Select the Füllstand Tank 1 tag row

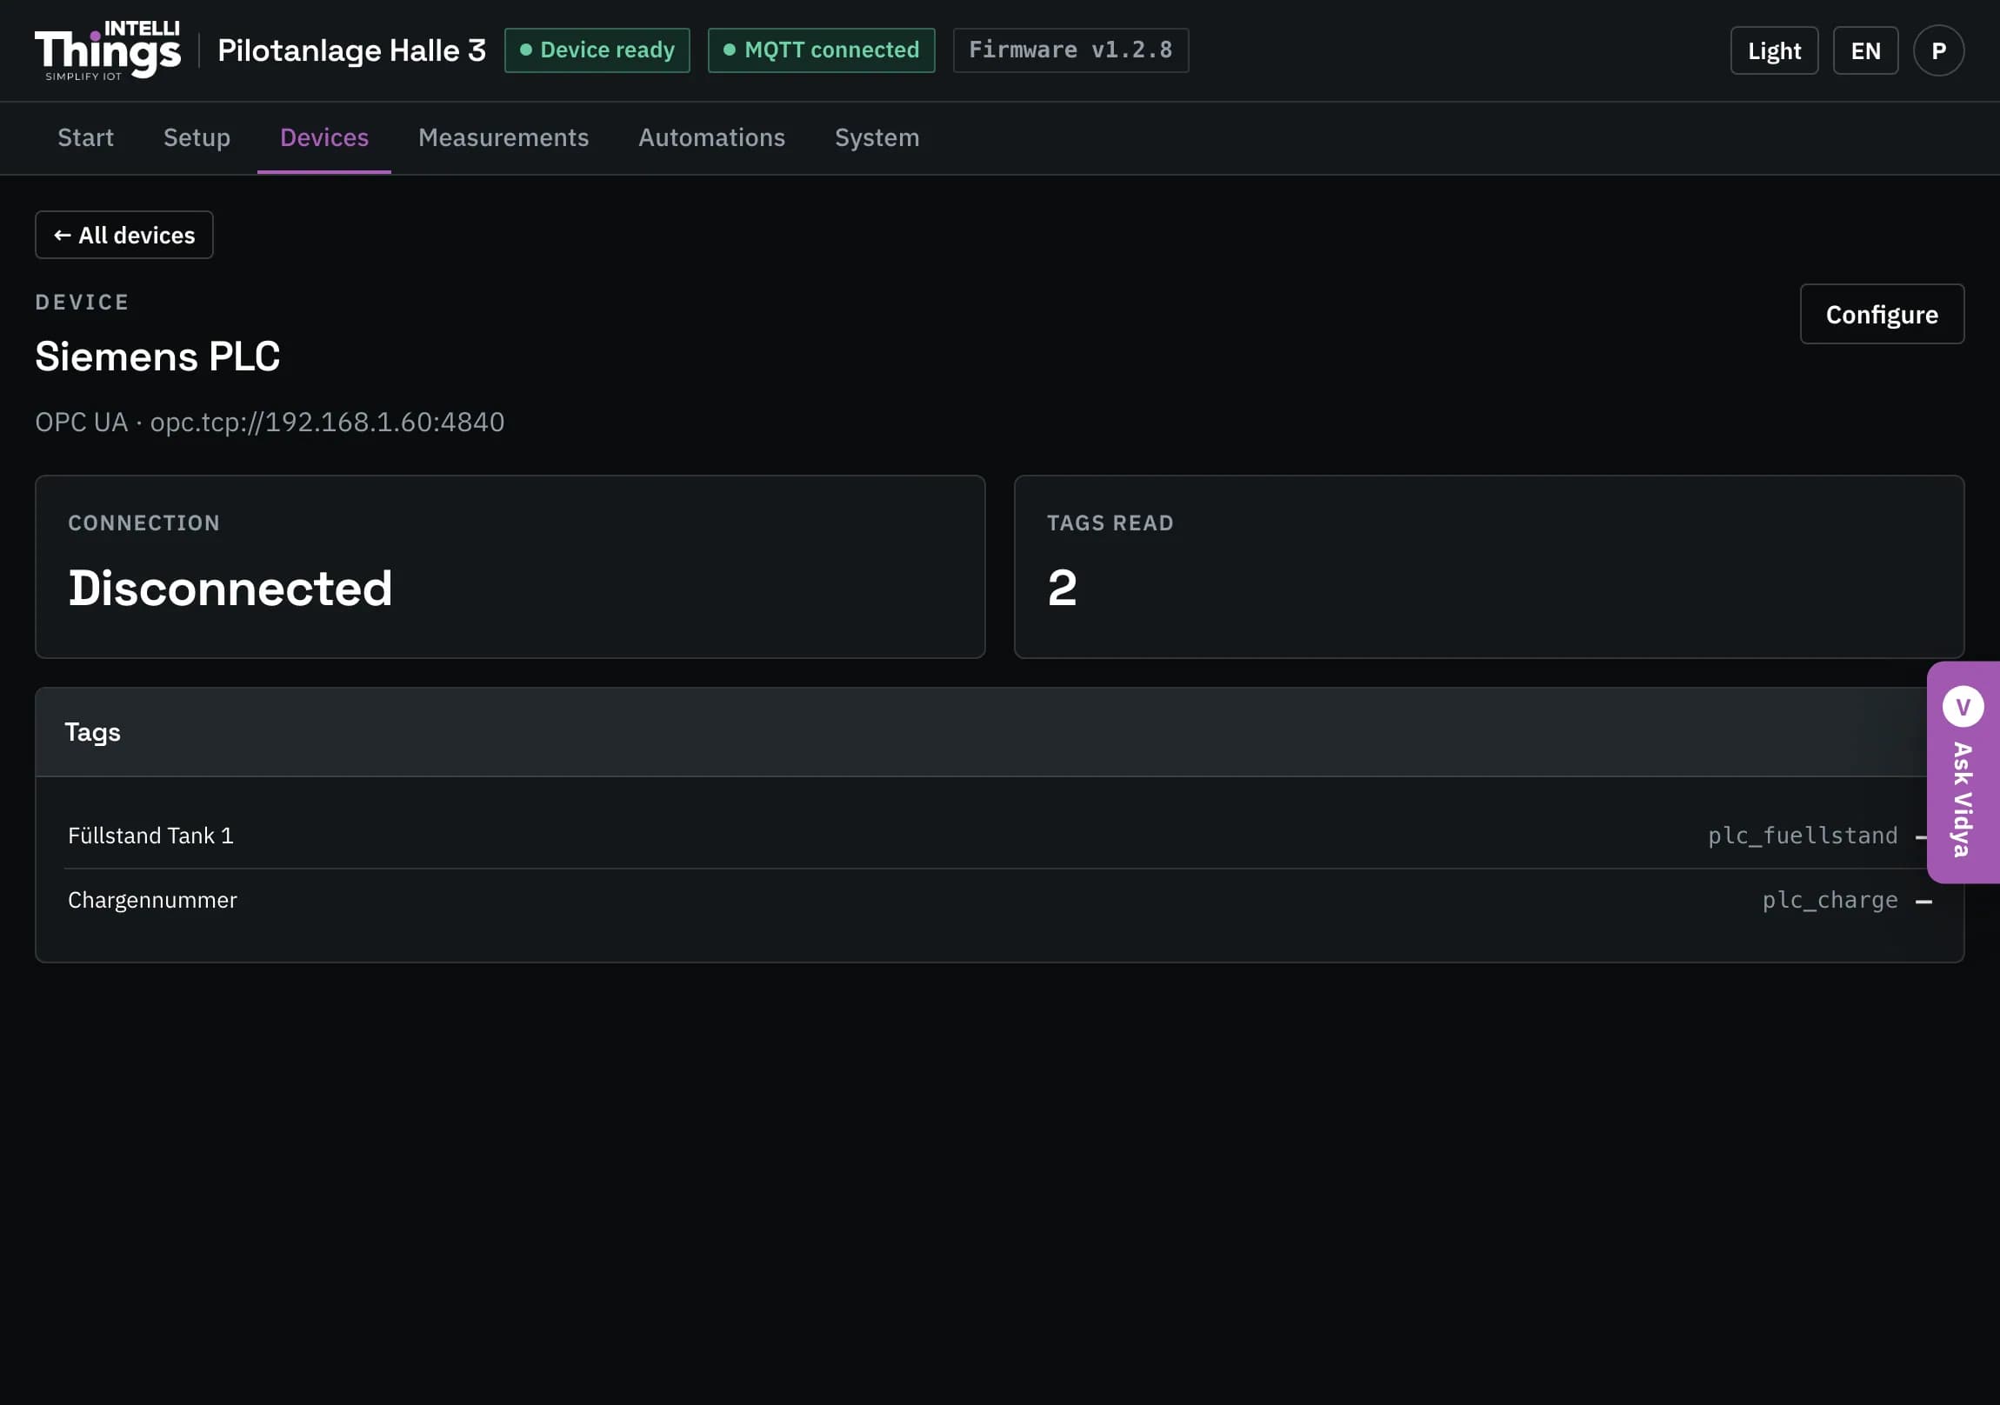999,836
